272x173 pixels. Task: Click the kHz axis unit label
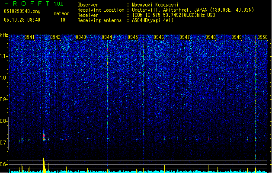point(4,35)
